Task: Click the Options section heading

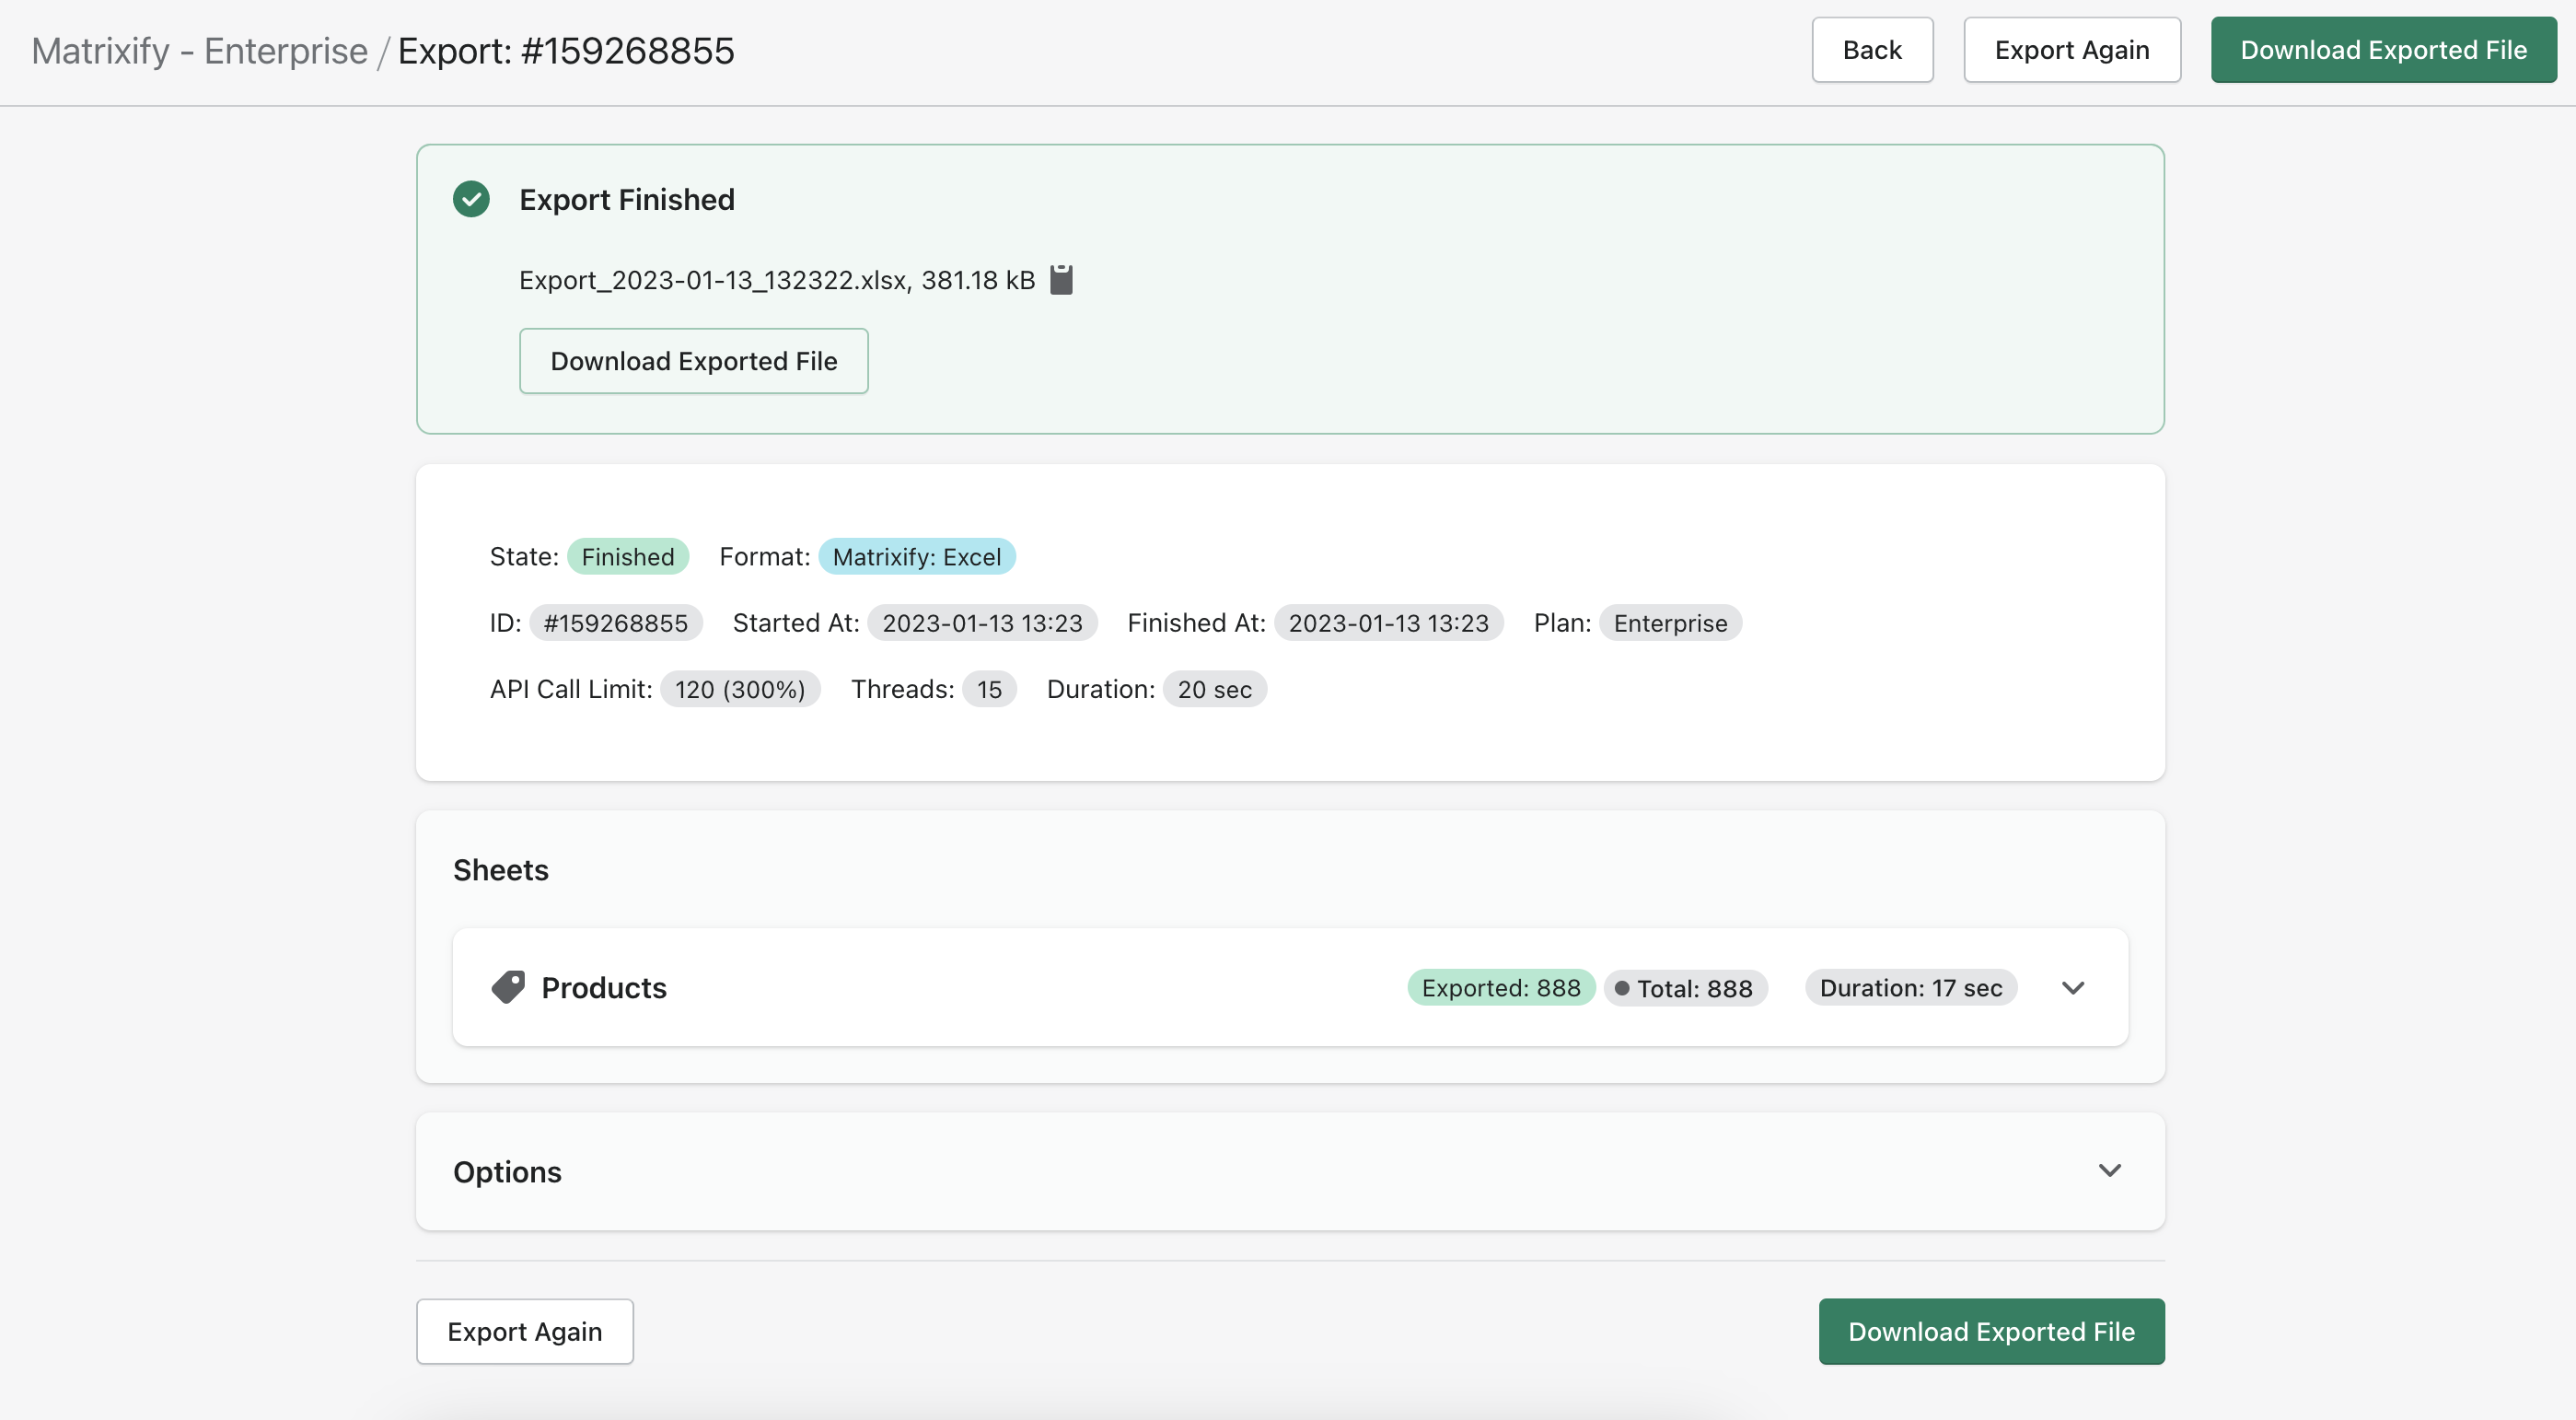Action: point(507,1171)
